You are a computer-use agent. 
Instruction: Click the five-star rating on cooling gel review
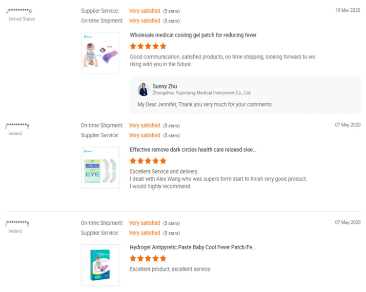click(148, 46)
